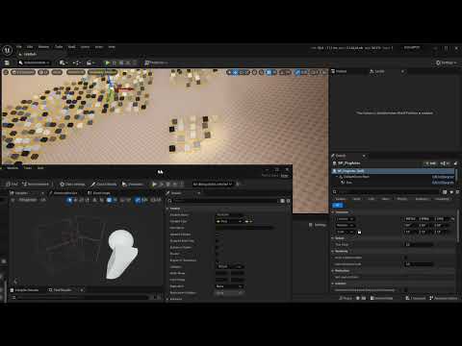Open Settings in the main toolbar

447,62
